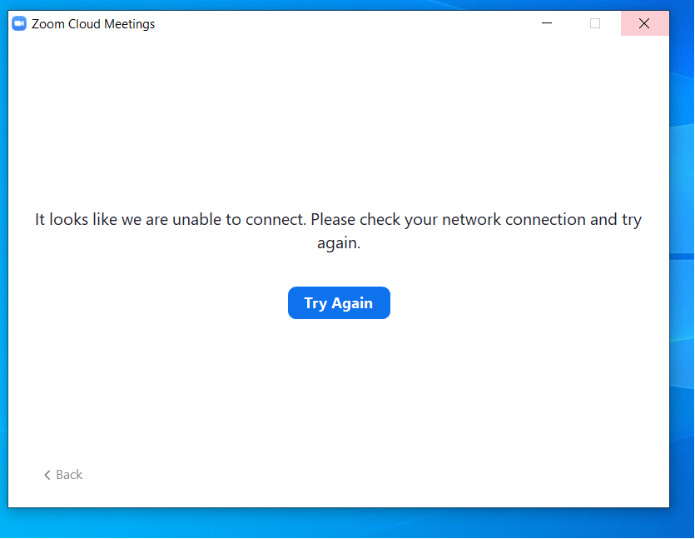Click the greyed-out maximize square icon
695x539 pixels.
595,23
